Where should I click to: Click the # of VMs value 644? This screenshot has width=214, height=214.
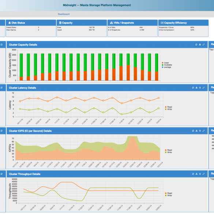click(x=141, y=27)
